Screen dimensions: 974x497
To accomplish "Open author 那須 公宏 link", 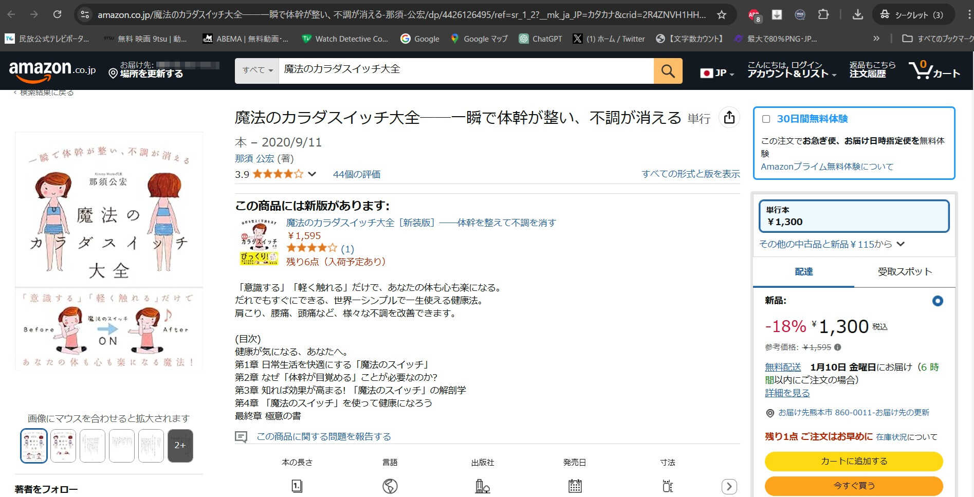I will 254,159.
